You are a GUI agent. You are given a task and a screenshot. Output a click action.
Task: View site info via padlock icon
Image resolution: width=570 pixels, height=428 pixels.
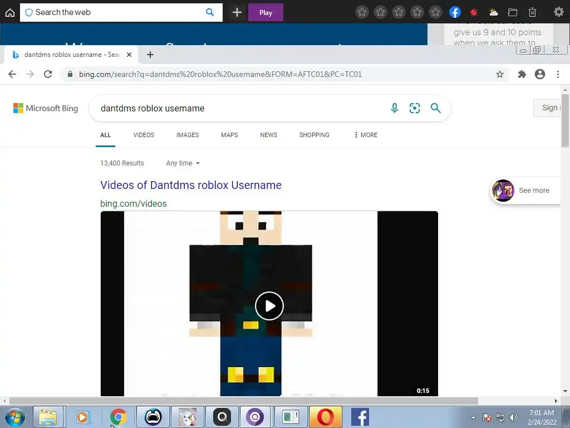tap(70, 74)
